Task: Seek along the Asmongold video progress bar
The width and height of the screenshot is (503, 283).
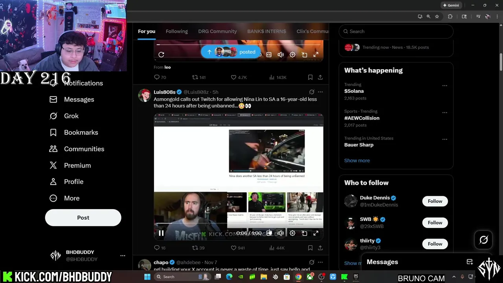Action: pos(239,224)
